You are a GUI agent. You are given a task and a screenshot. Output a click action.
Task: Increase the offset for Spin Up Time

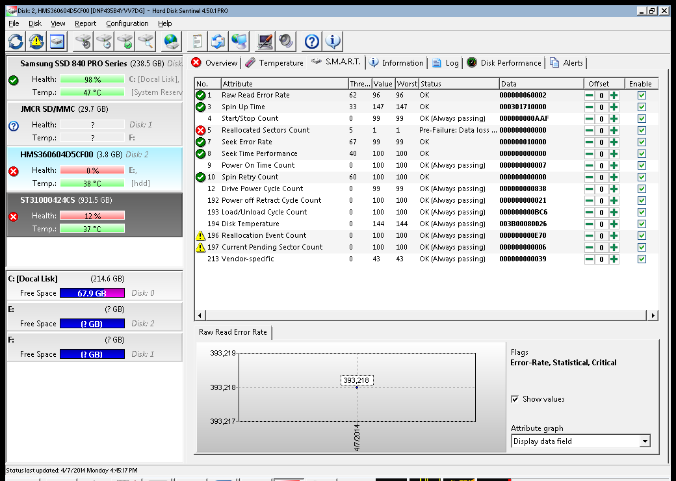point(614,107)
